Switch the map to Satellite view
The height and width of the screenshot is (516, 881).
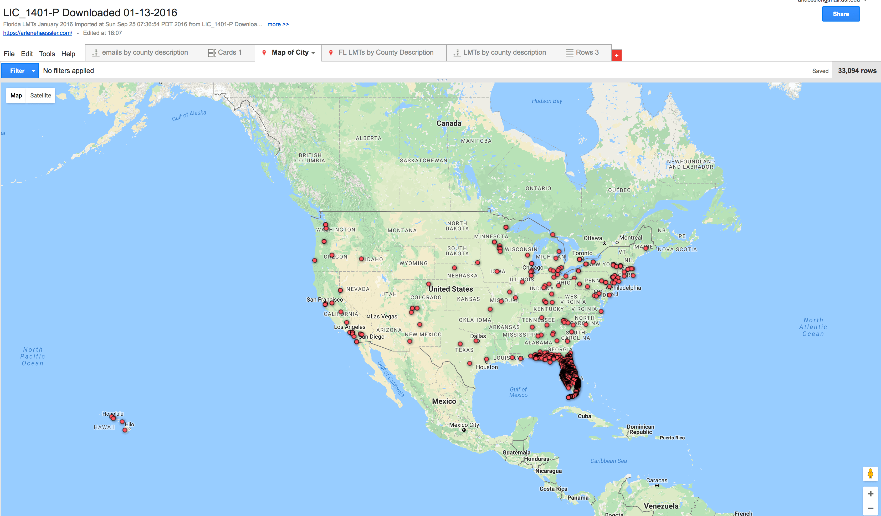[40, 95]
